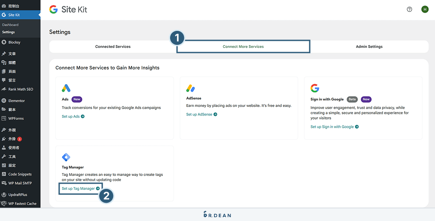Click the brush icon beside 外觀
The width and height of the screenshot is (435, 221).
pos(4,130)
